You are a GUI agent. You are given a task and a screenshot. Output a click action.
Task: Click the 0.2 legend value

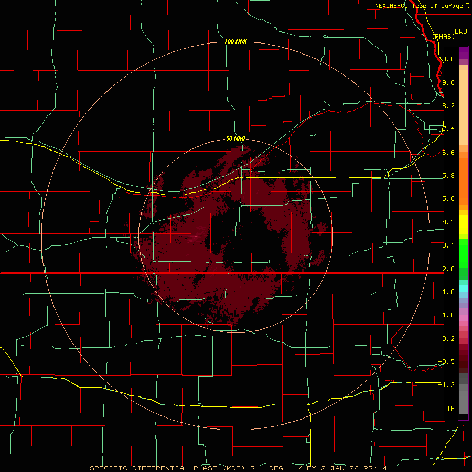[x=448, y=339]
